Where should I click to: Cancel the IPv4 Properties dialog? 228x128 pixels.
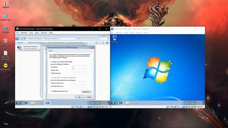click(x=89, y=97)
